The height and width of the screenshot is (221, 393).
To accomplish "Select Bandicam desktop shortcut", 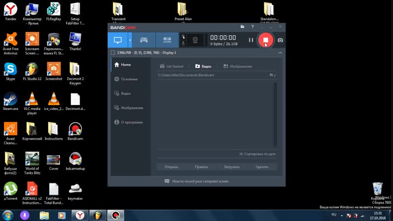I will pos(75,131).
